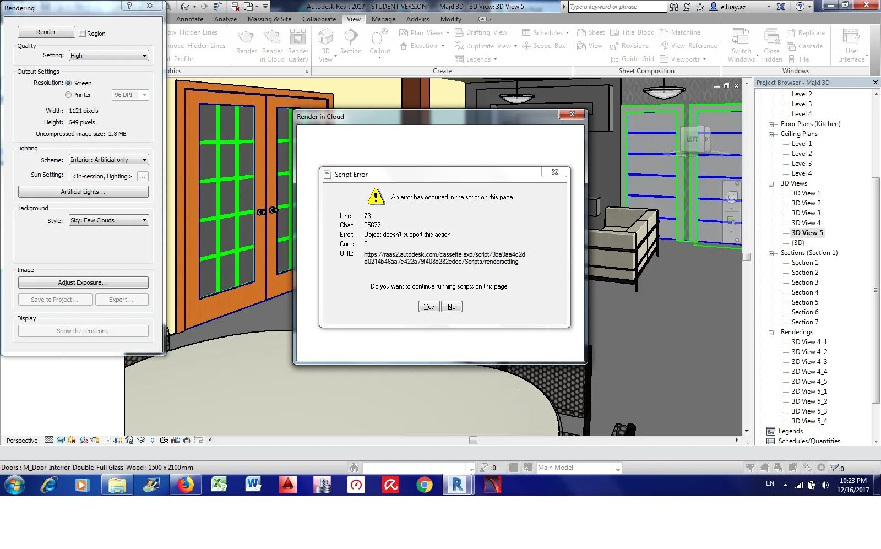Open the Lighting Scheme dropdown
Image resolution: width=881 pixels, height=549 pixels.
(108, 160)
